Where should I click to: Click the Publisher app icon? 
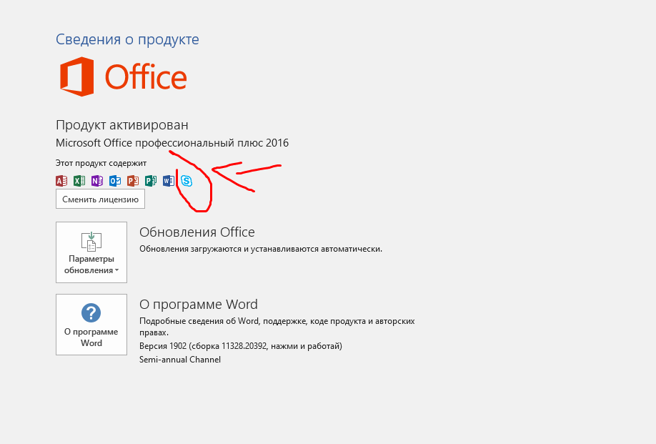click(151, 181)
